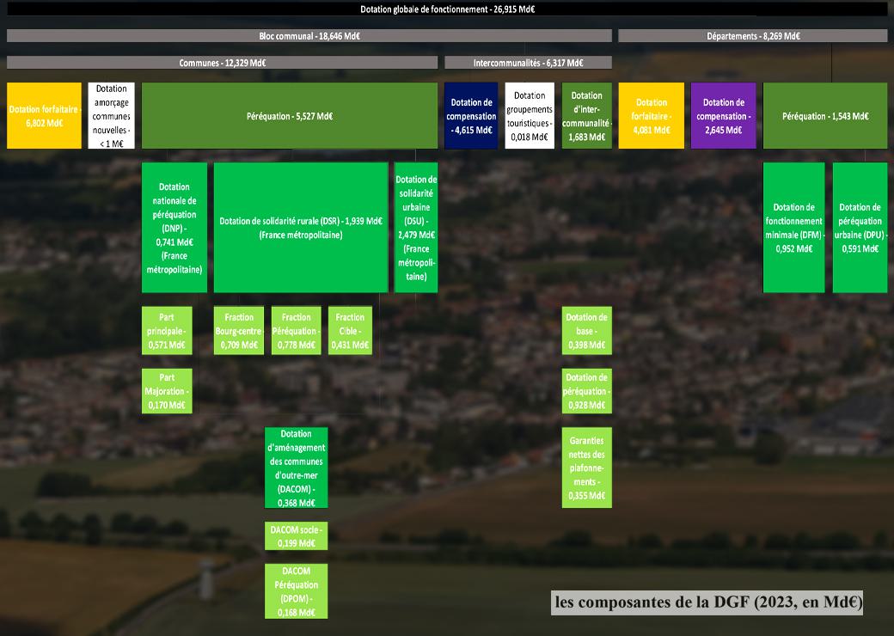894x636 pixels.
Task: Select Fraction Bourg-centre 0,709 Md€ box
Action: tap(239, 331)
